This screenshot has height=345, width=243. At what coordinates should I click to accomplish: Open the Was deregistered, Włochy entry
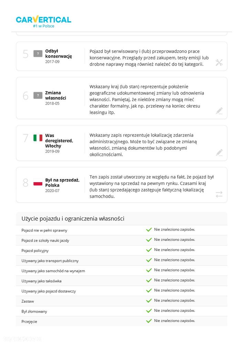point(122,143)
